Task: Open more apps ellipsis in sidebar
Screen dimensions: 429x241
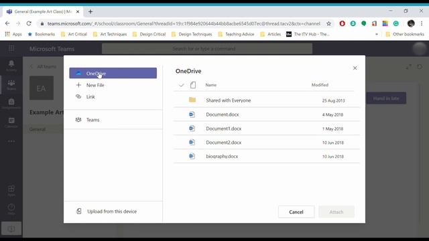Action: [x=11, y=141]
